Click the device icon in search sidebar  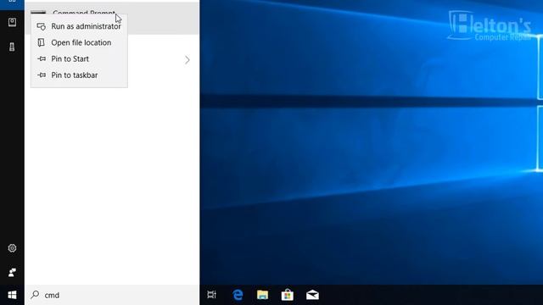[12, 47]
